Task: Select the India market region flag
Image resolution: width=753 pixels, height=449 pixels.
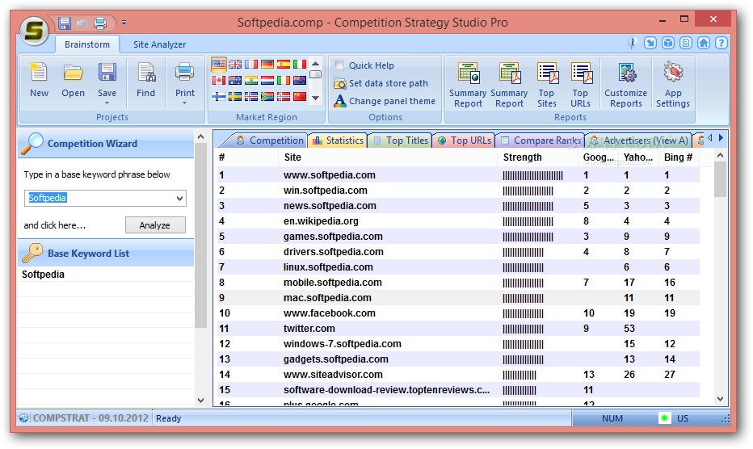Action: [251, 81]
